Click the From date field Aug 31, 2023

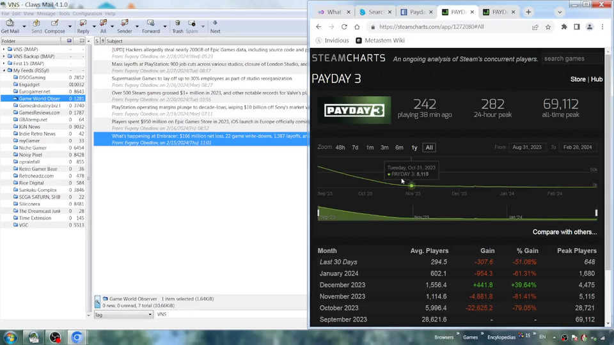click(526, 148)
